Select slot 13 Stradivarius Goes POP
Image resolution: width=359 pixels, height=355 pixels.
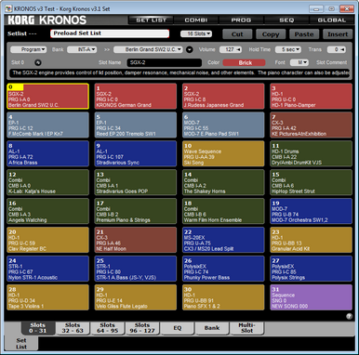tap(136, 183)
